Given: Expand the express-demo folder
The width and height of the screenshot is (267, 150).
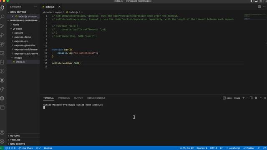Looking at the screenshot, I should pos(23,37).
